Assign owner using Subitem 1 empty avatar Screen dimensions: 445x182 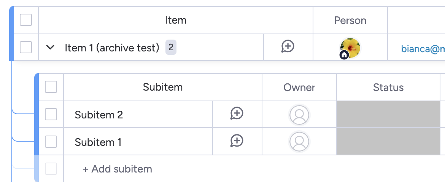[299, 141]
